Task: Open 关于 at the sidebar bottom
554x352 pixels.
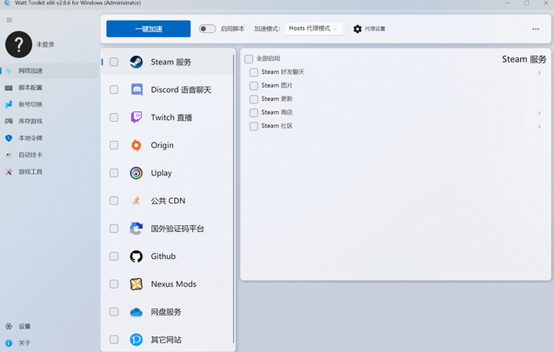Action: click(x=50, y=343)
